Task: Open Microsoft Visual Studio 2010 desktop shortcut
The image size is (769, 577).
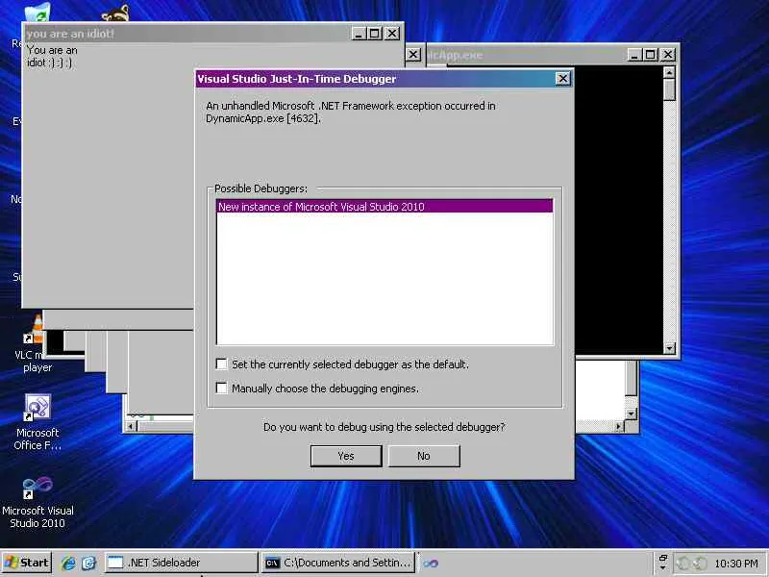Action: pos(37,502)
